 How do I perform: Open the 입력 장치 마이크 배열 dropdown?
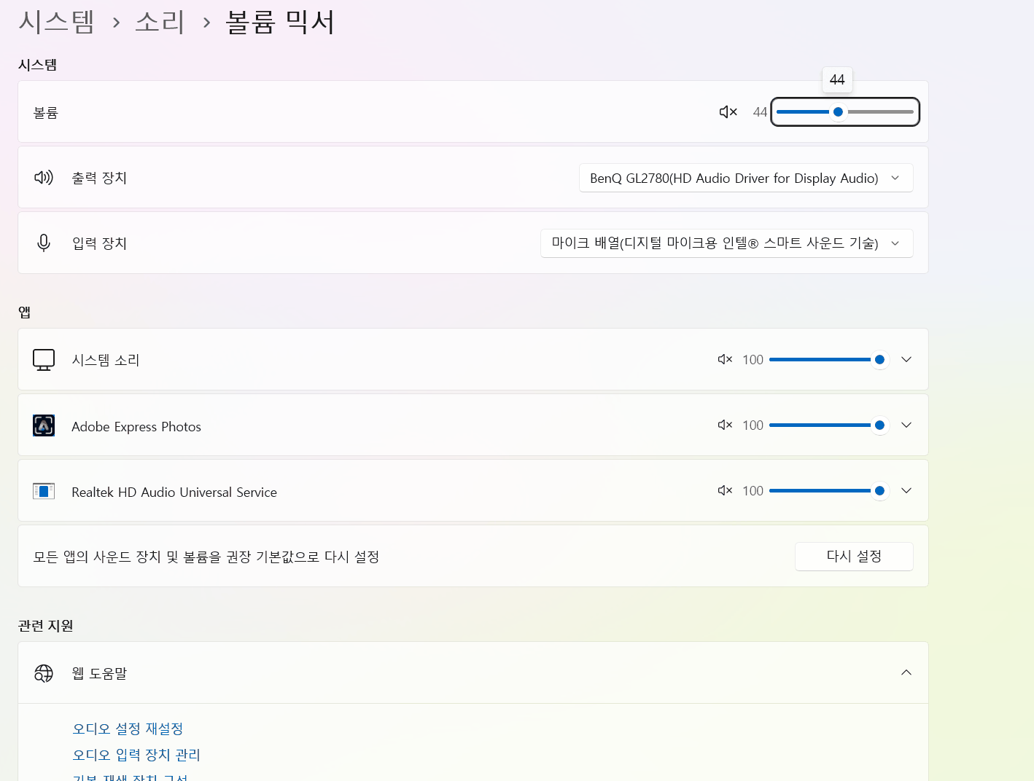click(x=726, y=243)
